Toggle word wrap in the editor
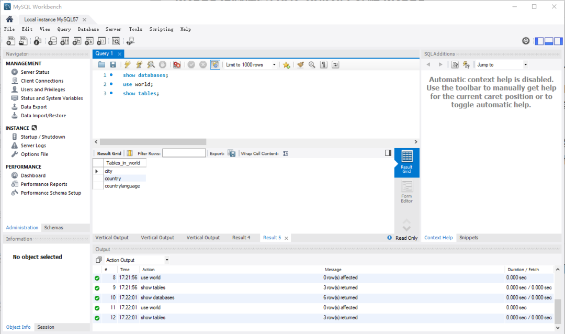This screenshot has height=334, width=565. pyautogui.click(x=335, y=64)
